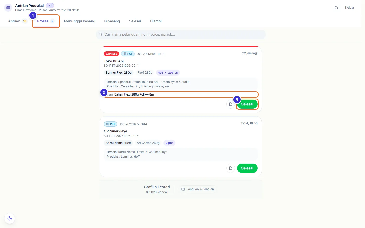Click the EXPRESS badge on Toko Bu Ani
The width and height of the screenshot is (365, 228).
pos(112,54)
